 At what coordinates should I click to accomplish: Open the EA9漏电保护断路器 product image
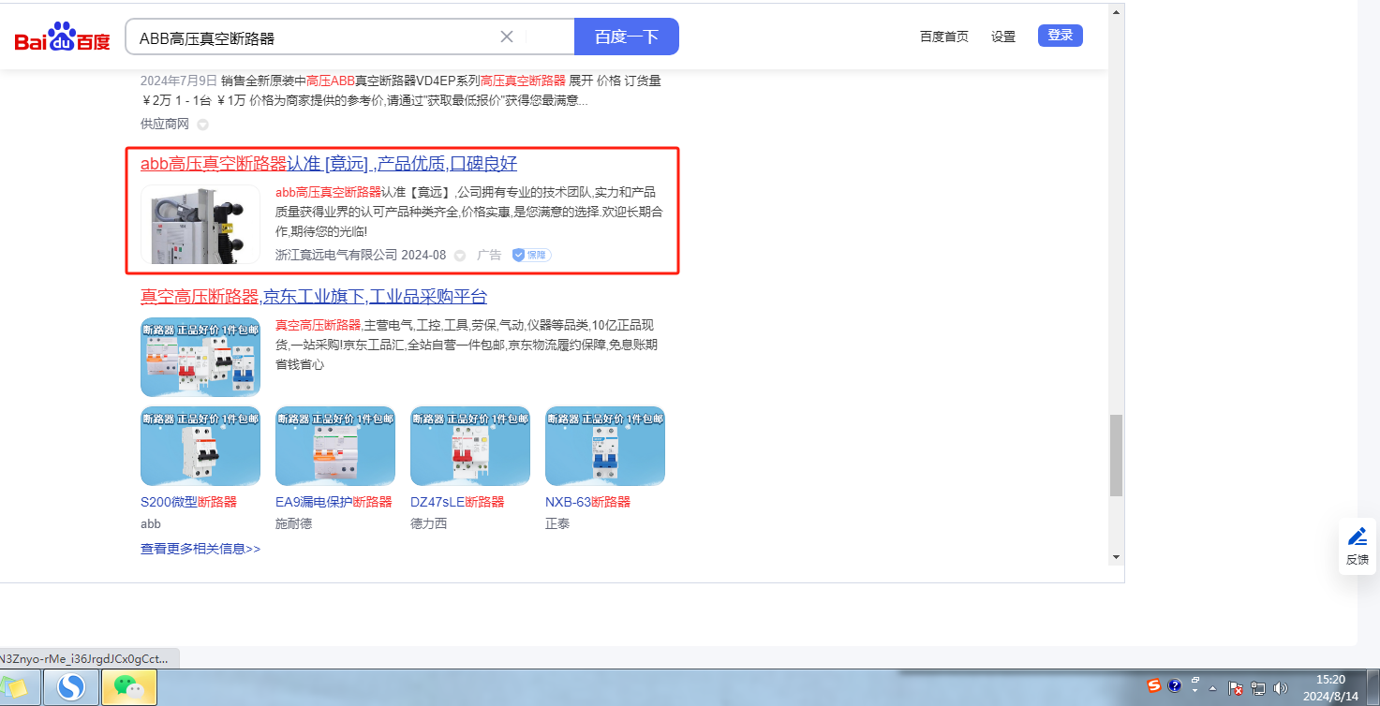click(335, 446)
